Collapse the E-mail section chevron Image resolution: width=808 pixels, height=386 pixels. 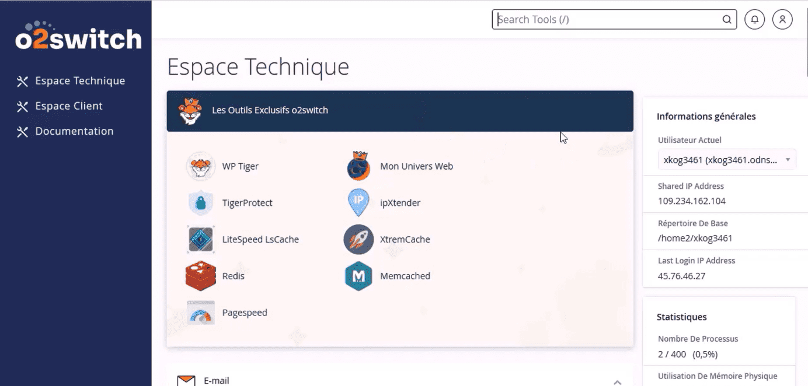pyautogui.click(x=618, y=383)
